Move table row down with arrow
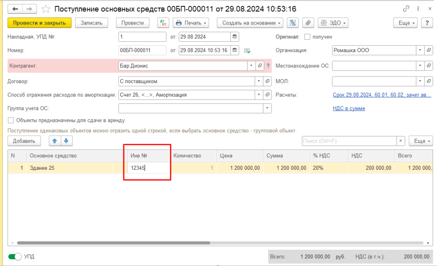This screenshot has width=437, height=266. tap(67, 141)
